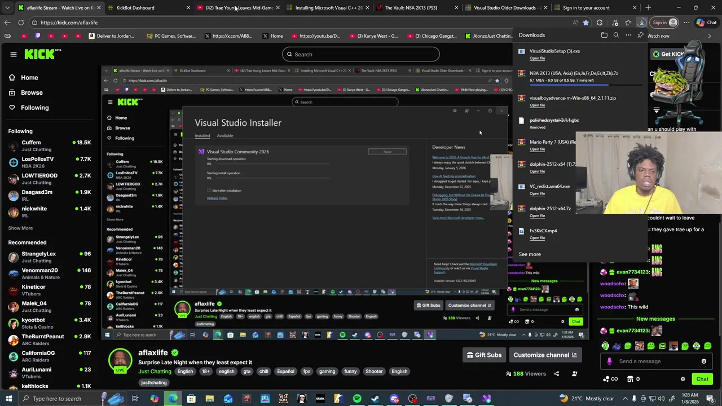Open StrangelyLex recommended channel
The height and width of the screenshot is (406, 722).
[50, 257]
